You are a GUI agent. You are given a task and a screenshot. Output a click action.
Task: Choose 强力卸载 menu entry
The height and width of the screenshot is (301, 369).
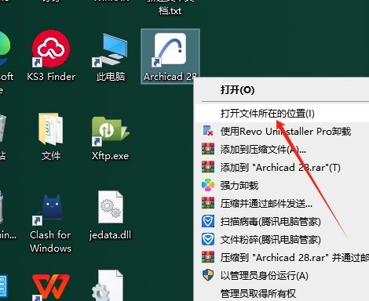282,185
